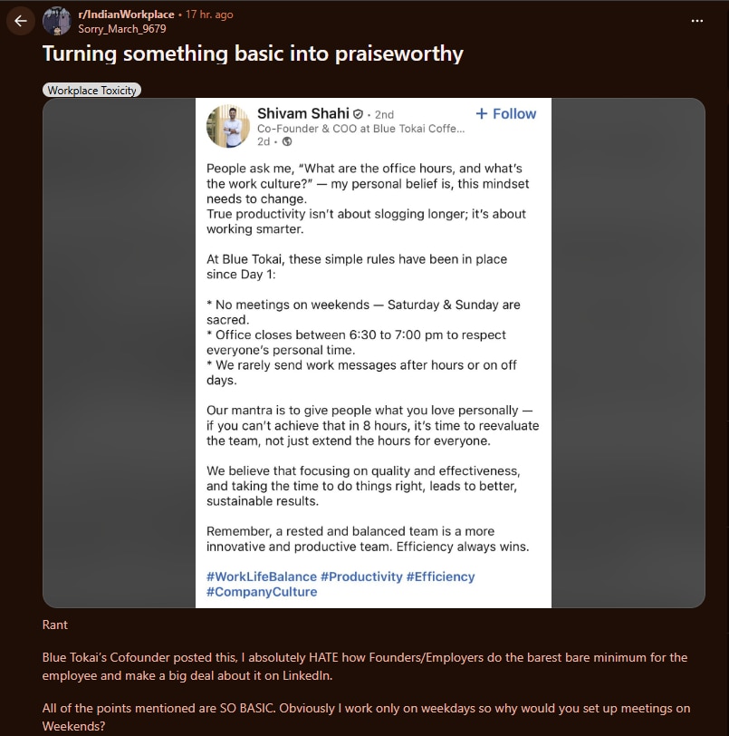This screenshot has height=736, width=729.
Task: Open the r/IndianWorkplace community avatar
Action: [56, 21]
